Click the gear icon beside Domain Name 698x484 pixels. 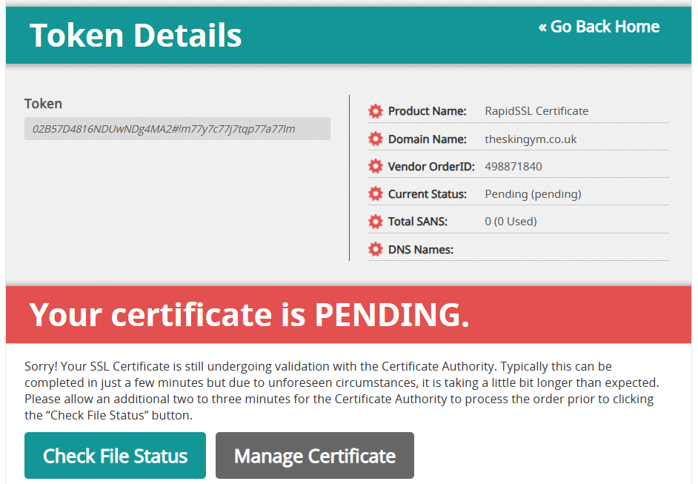click(x=376, y=139)
